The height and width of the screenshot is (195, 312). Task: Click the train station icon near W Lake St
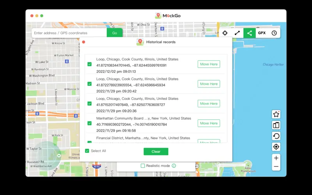[67, 62]
